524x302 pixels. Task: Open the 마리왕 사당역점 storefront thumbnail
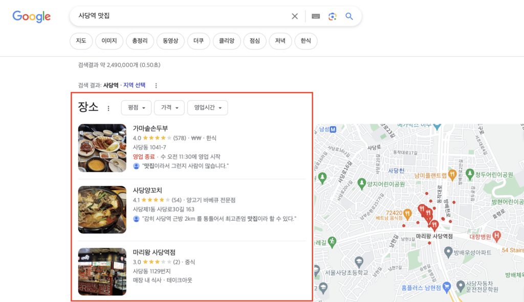pyautogui.click(x=102, y=272)
